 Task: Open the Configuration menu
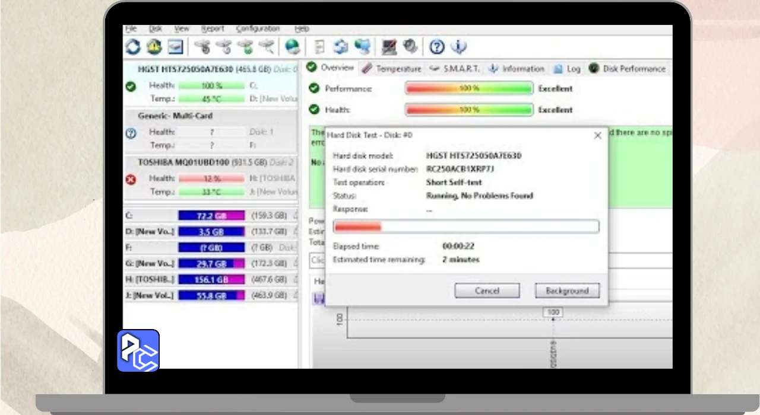click(x=258, y=28)
